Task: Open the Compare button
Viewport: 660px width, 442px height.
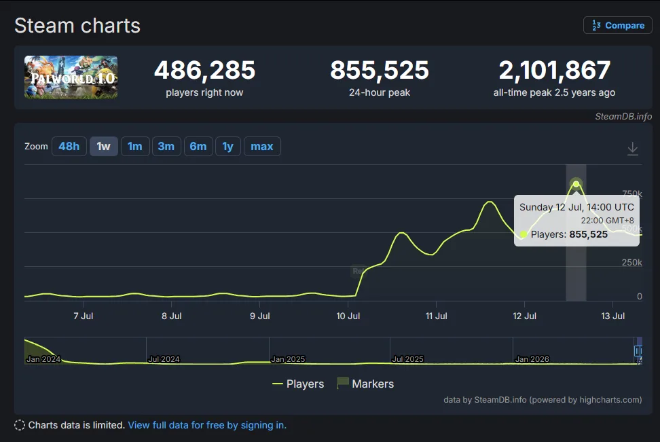Action: 617,25
